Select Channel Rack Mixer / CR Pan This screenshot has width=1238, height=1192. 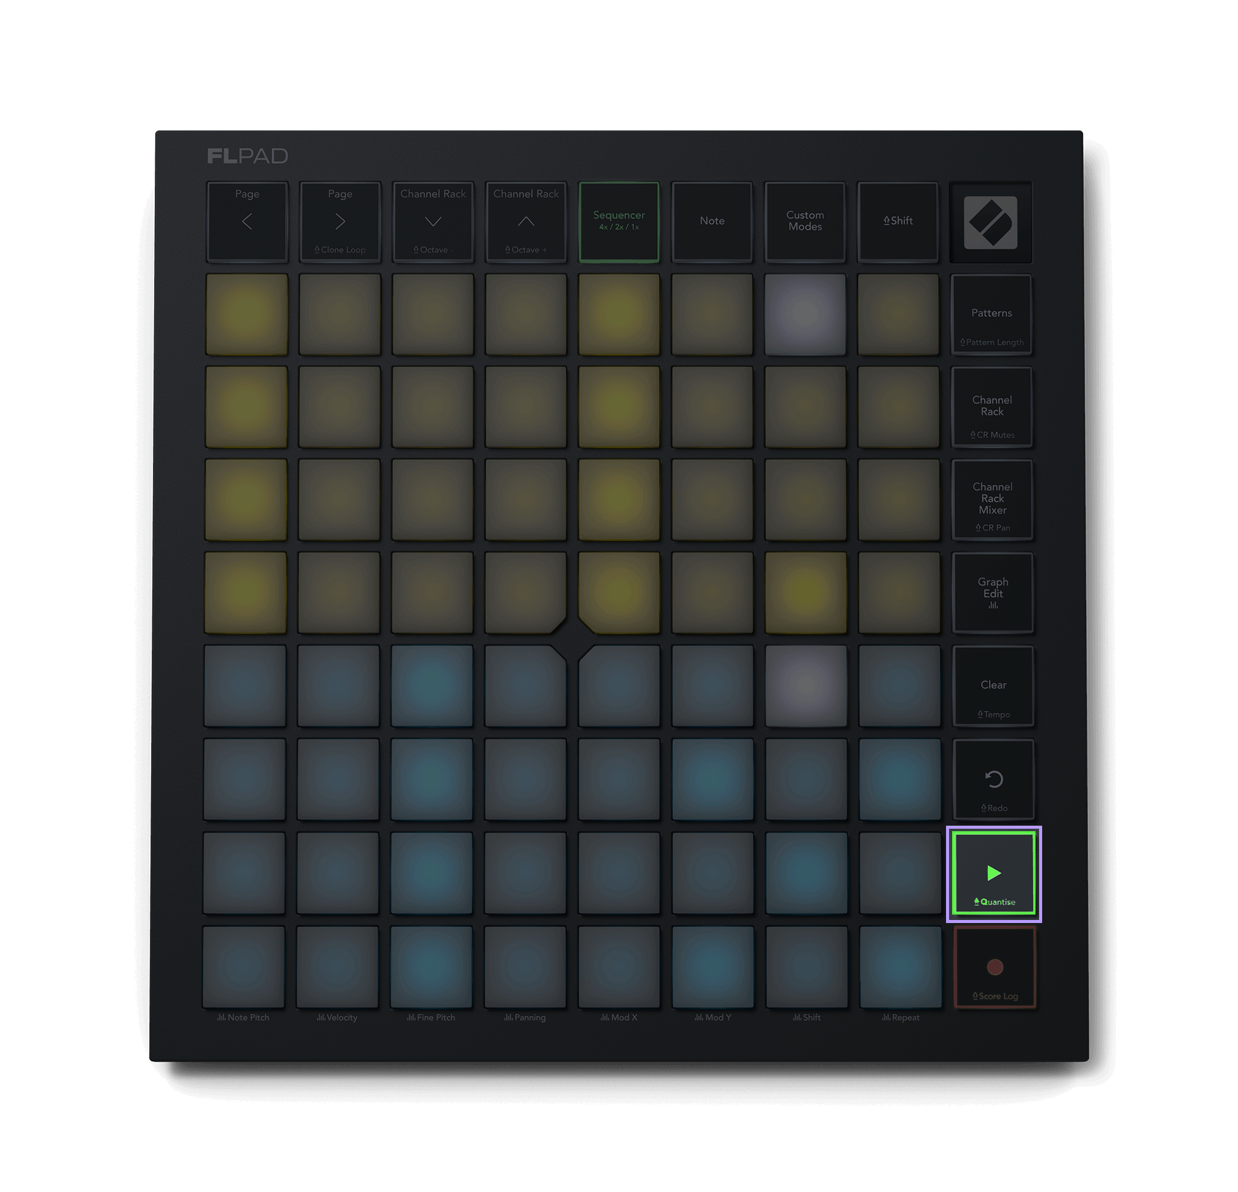[993, 500]
